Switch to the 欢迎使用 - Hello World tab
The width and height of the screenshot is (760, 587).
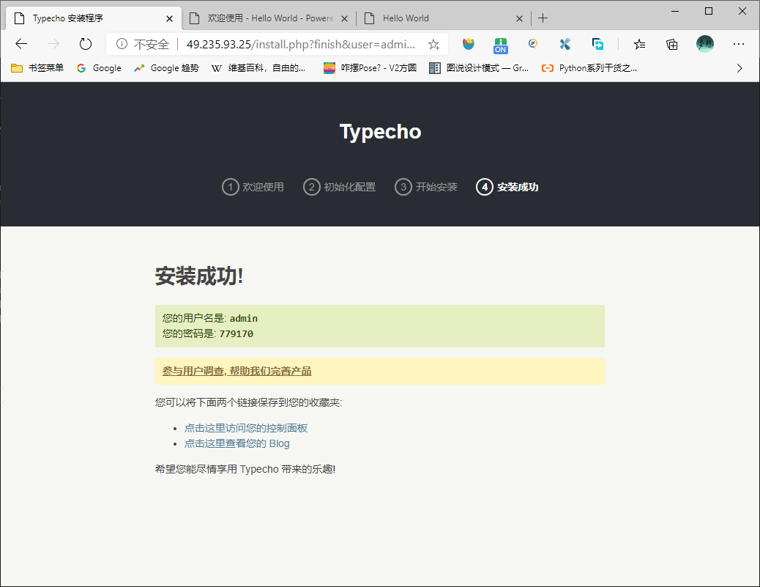269,18
